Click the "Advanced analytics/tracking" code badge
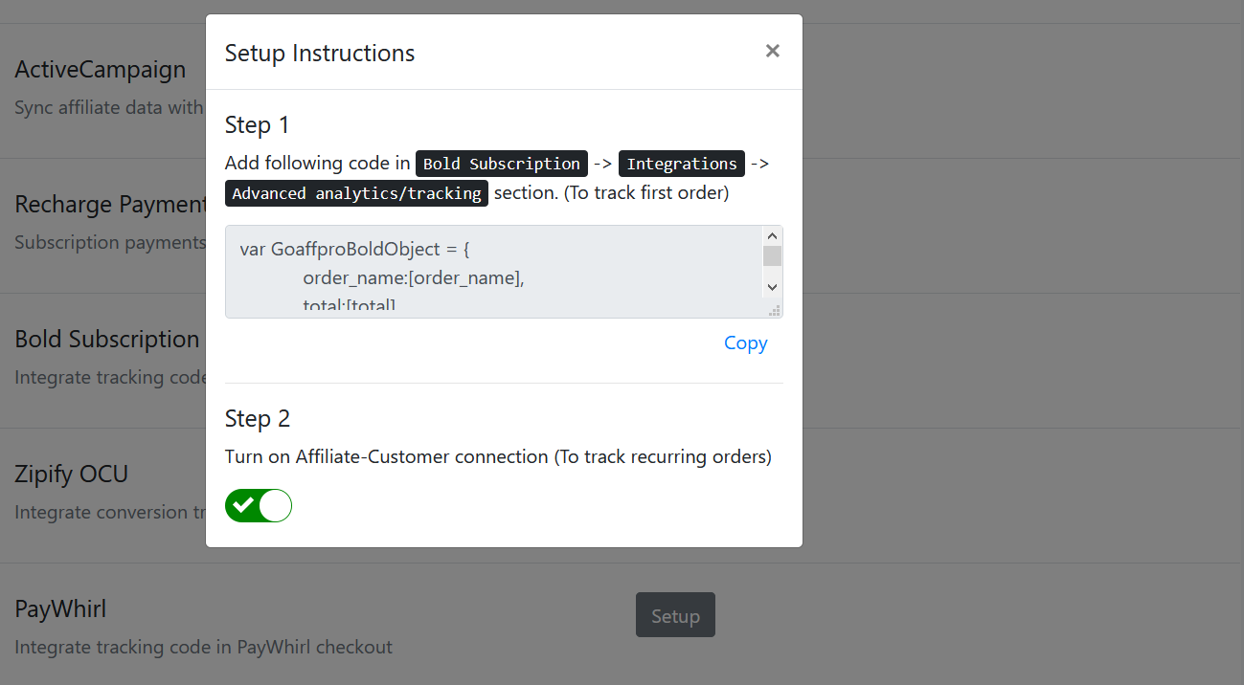This screenshot has height=685, width=1244. point(357,193)
